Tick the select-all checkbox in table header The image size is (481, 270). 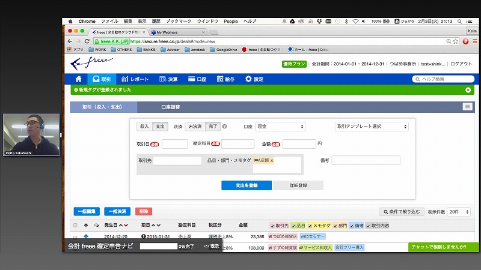75,226
